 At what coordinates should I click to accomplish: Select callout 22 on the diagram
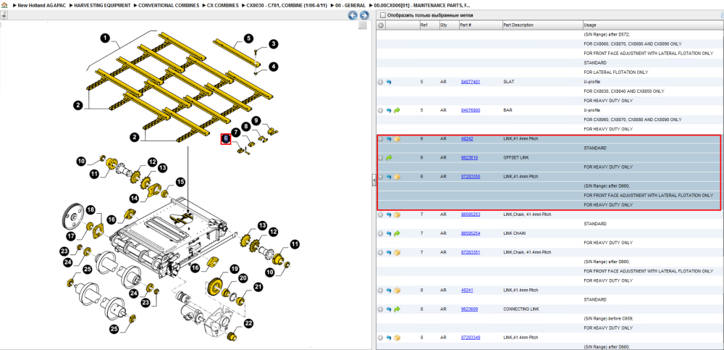coord(249,324)
